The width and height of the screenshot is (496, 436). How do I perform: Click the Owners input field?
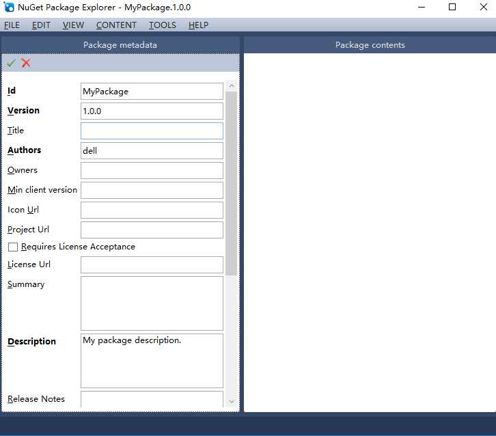[x=152, y=171]
